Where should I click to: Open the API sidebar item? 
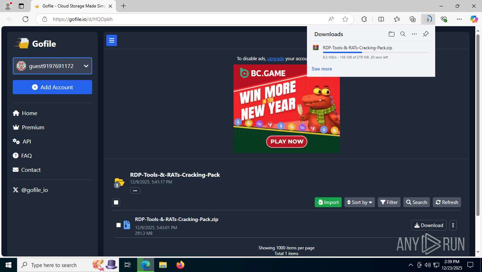click(x=22, y=141)
